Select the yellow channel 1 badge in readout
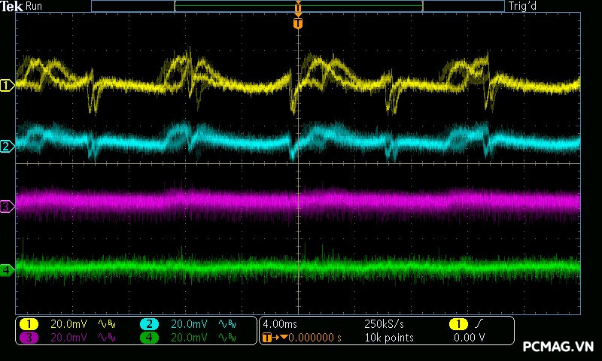Image resolution: width=602 pixels, height=361 pixels. (29, 323)
